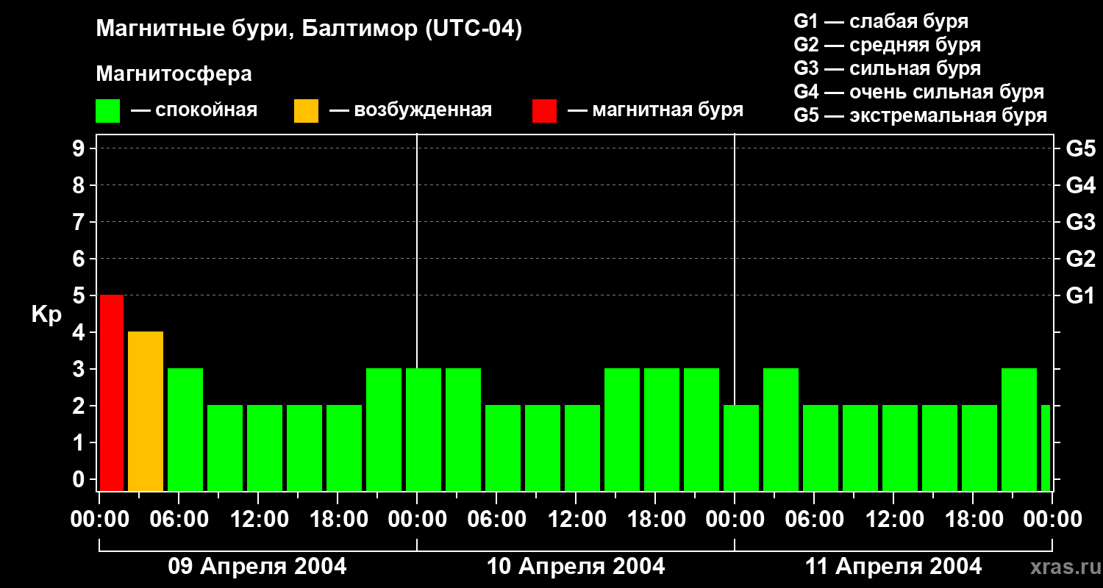Click the 06:00 time label for 10 April

pyautogui.click(x=496, y=520)
